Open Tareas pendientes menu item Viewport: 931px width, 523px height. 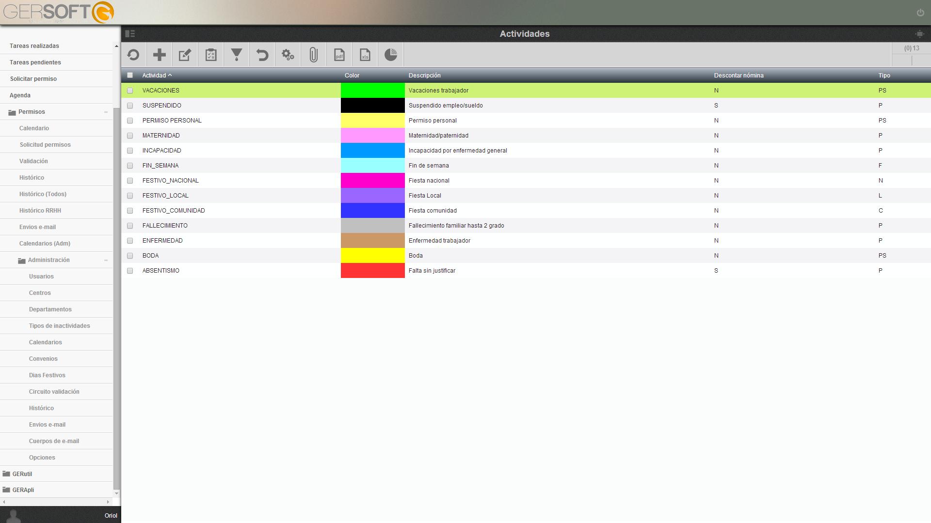coord(35,62)
